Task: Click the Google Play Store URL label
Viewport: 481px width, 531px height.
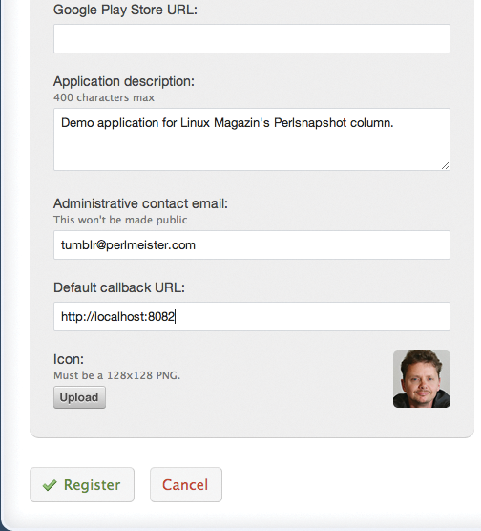Action: point(125,10)
